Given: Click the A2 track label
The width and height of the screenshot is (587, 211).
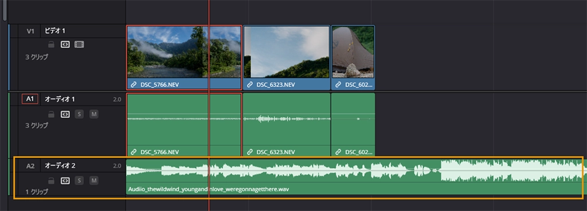Looking at the screenshot, I should (x=30, y=166).
